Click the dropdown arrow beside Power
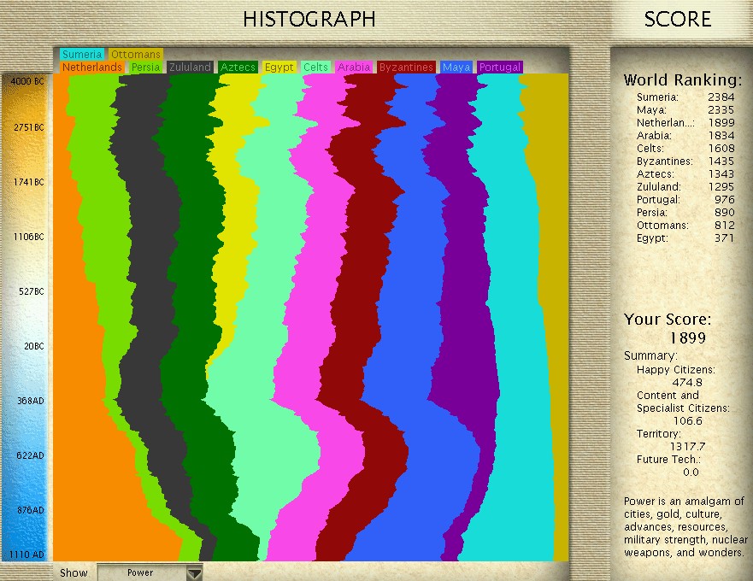This screenshot has height=581, width=753. tap(194, 573)
